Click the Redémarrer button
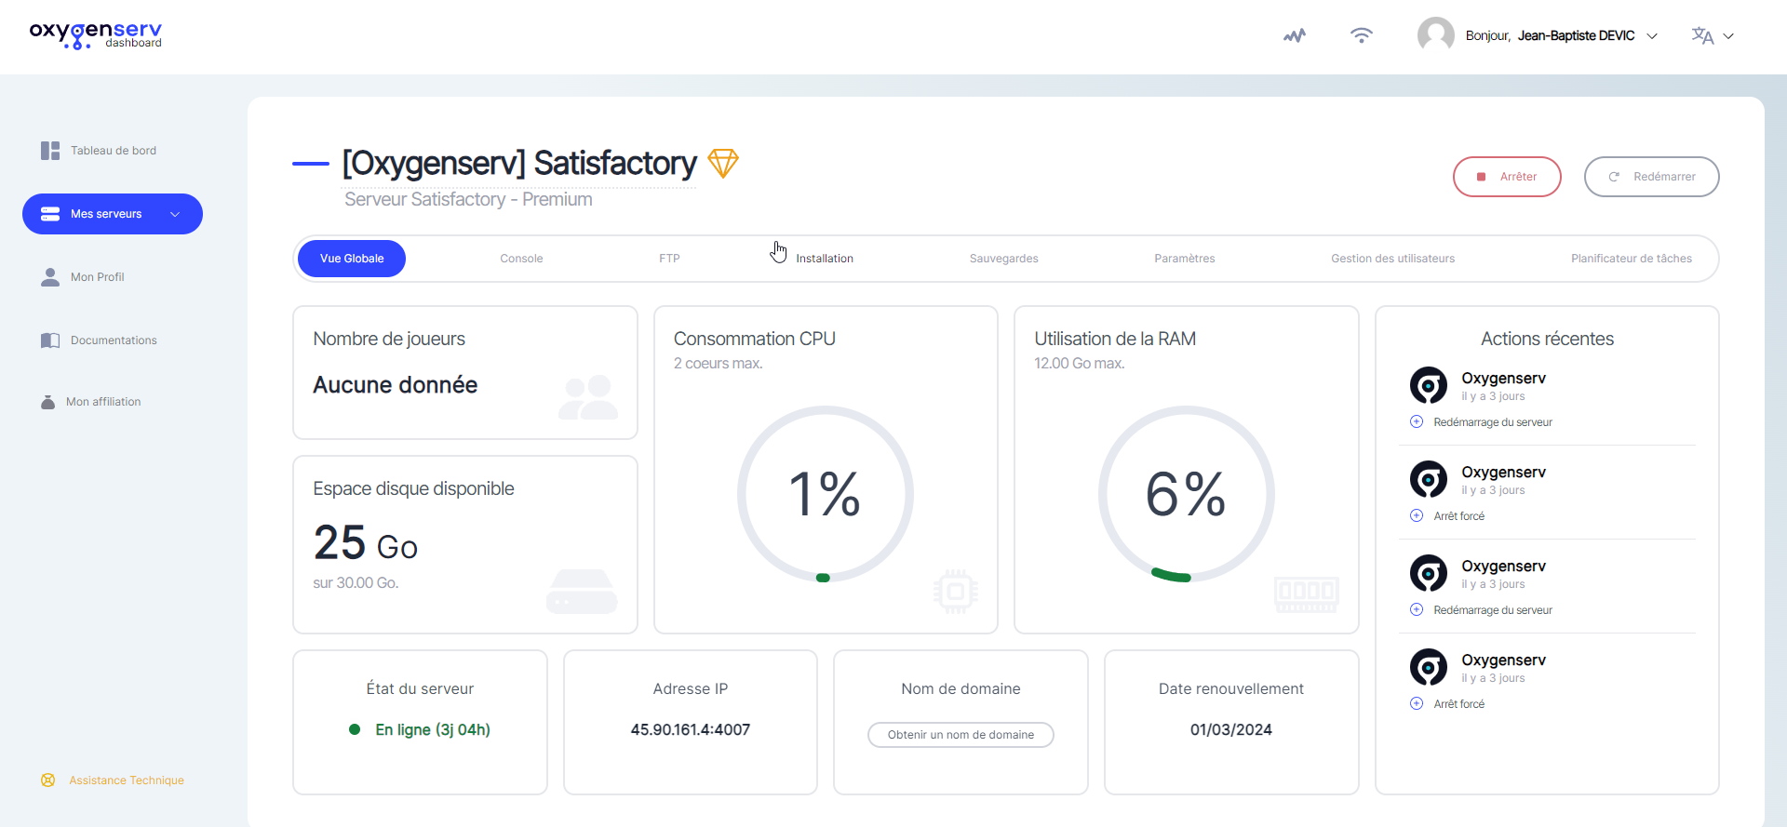Viewport: 1787px width, 827px height. click(x=1651, y=177)
